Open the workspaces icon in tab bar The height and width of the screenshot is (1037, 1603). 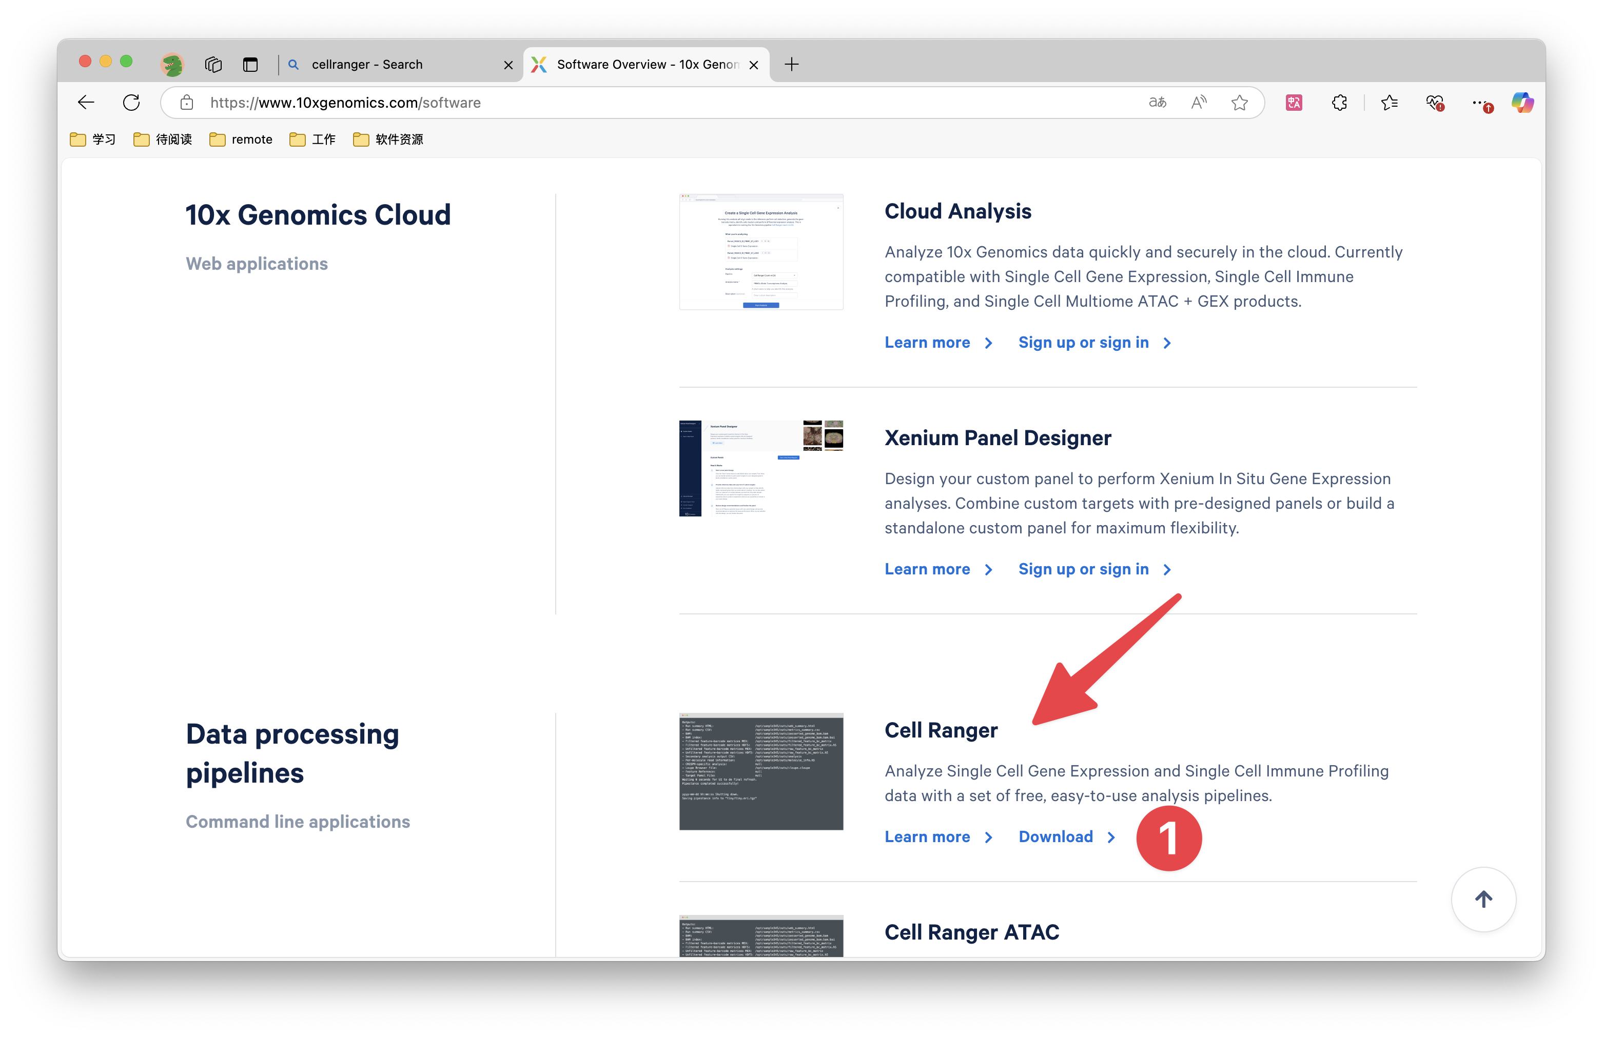pyautogui.click(x=213, y=64)
